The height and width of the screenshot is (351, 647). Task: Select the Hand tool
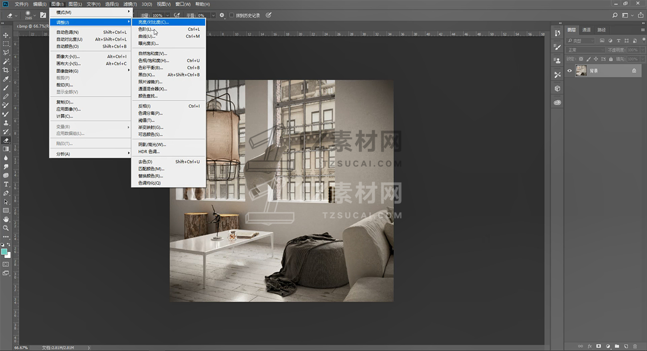click(x=6, y=219)
